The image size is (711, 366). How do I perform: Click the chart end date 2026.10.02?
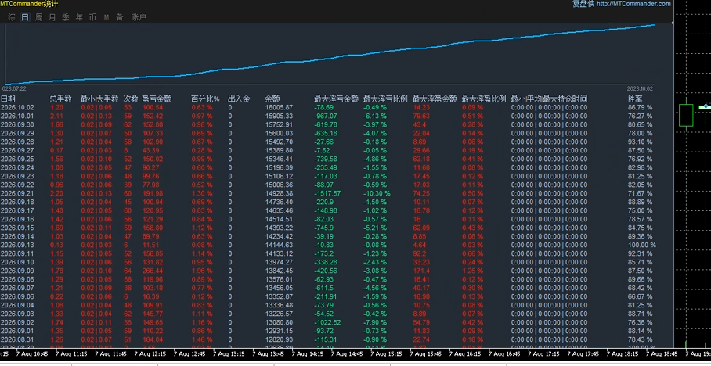coord(640,89)
